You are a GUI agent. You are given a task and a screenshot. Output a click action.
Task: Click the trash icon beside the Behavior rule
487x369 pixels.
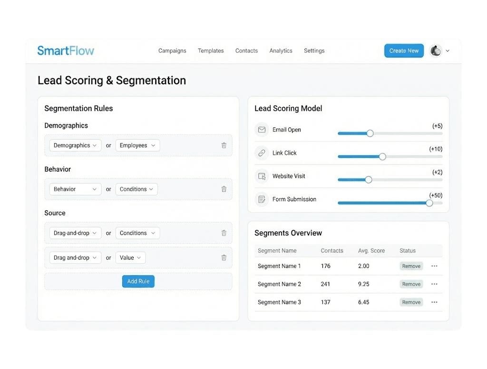point(224,189)
